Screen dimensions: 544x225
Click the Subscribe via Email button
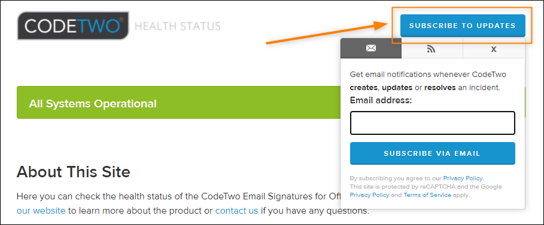click(432, 153)
